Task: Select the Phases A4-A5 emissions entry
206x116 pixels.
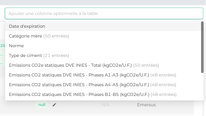Action: pos(103,85)
